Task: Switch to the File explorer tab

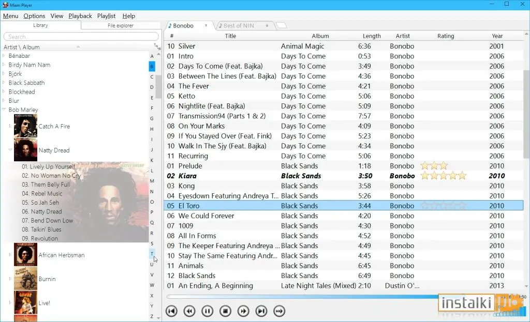Action: [120, 25]
